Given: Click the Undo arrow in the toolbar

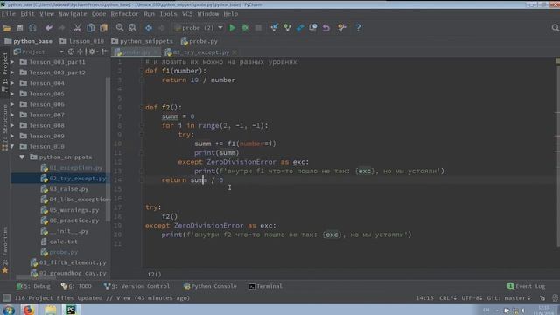Looking at the screenshot, I should pyautogui.click(x=49, y=28).
